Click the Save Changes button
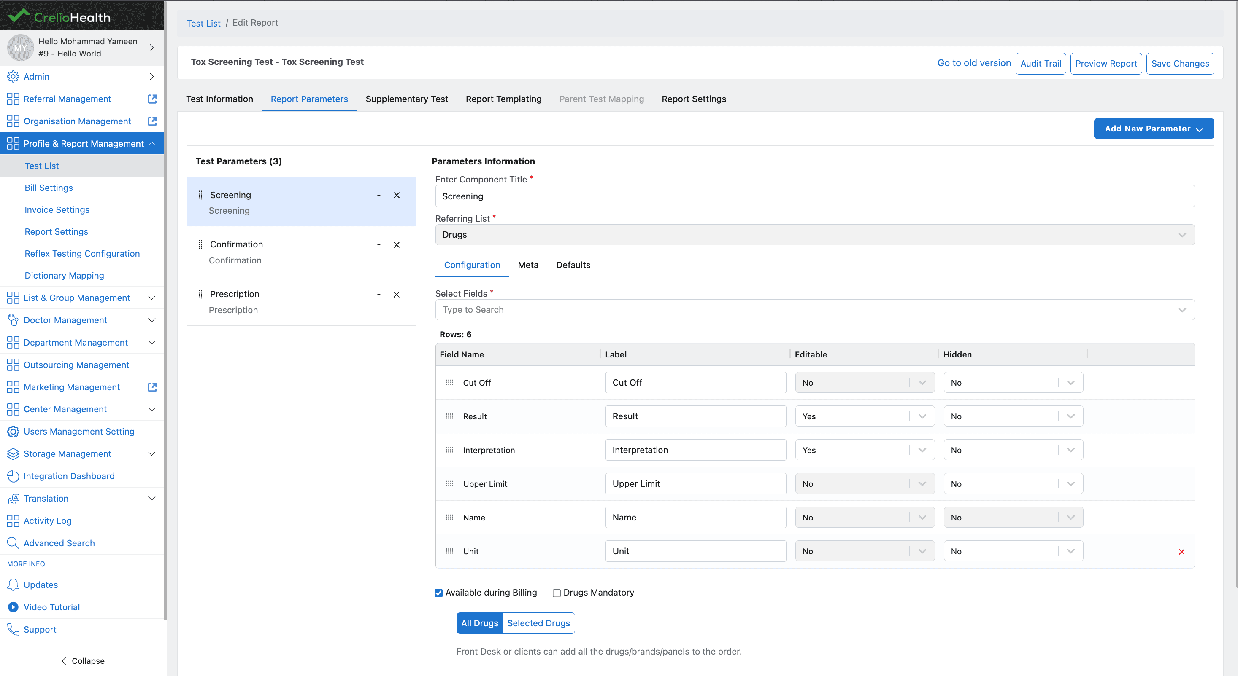1238x676 pixels. [x=1180, y=63]
